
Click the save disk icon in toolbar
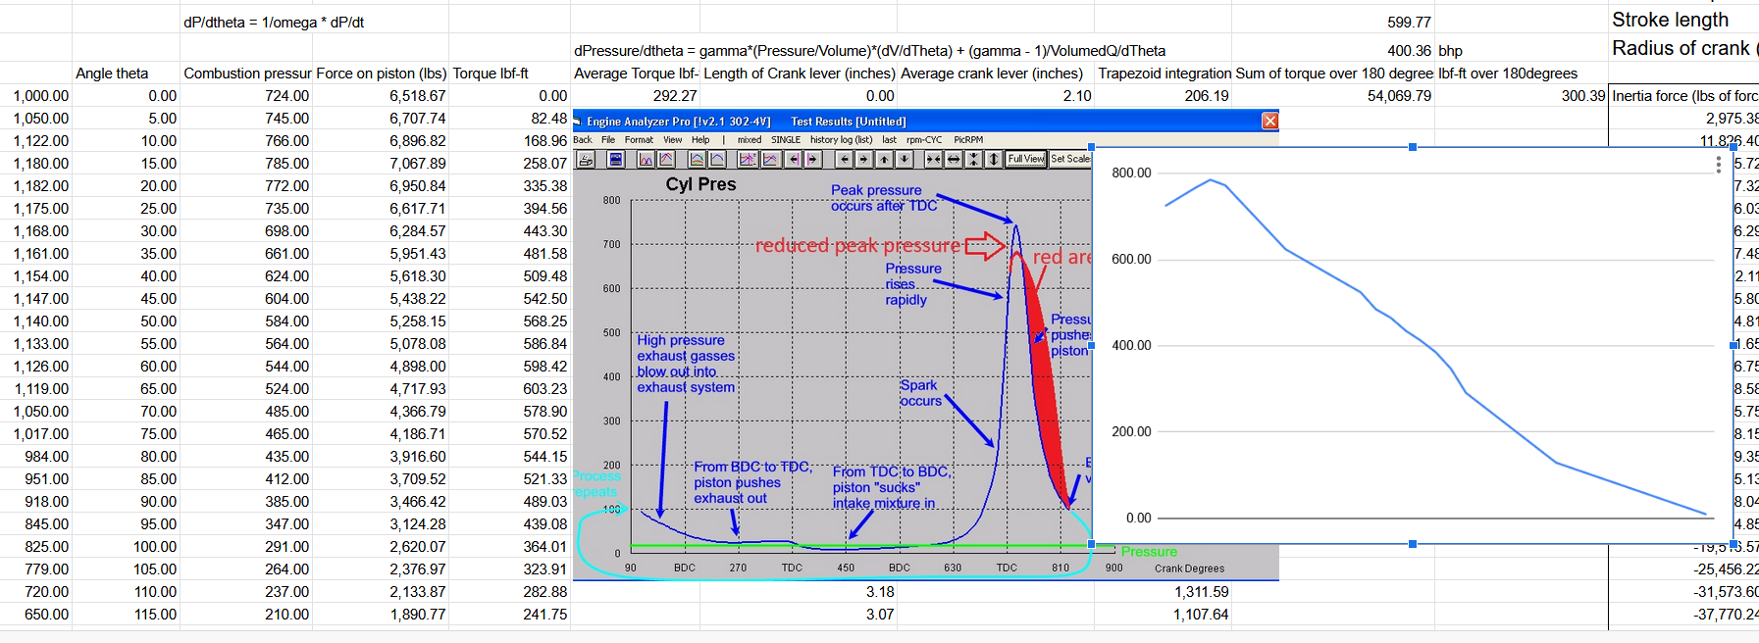[x=615, y=159]
